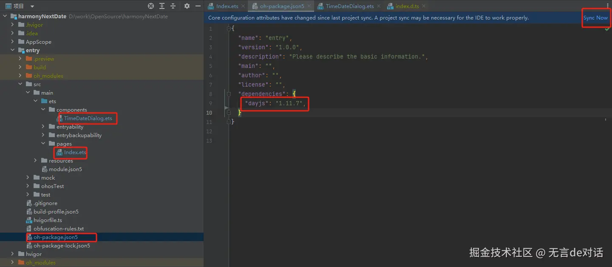Expand the entryability folder
Image resolution: width=612 pixels, height=267 pixels.
(43, 126)
